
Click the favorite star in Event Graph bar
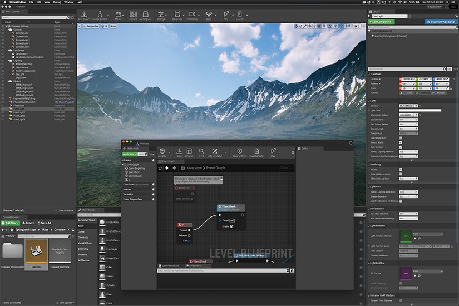[160, 168]
